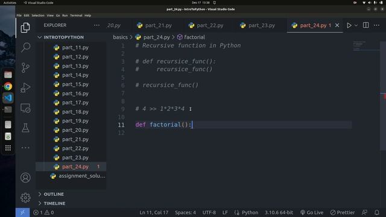Open part_13.py in explorer
The width and height of the screenshot is (386, 217).
71,66
